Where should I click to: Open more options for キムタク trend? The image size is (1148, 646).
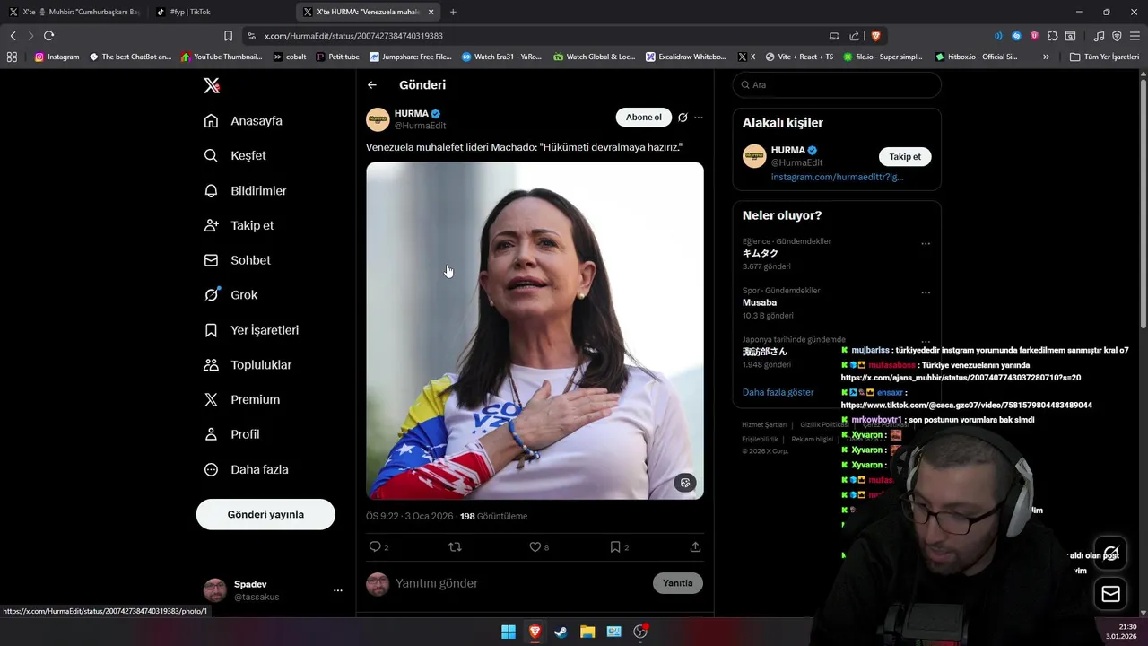[926, 244]
